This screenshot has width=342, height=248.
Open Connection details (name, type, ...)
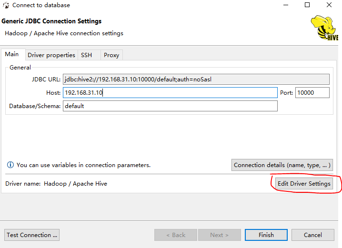(x=282, y=165)
